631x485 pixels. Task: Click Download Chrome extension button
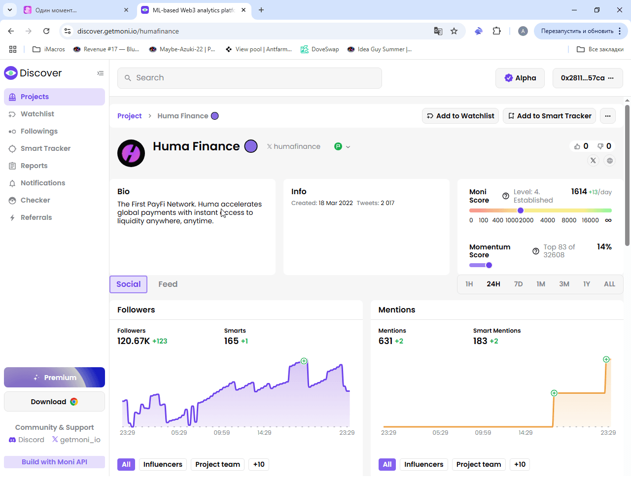54,402
